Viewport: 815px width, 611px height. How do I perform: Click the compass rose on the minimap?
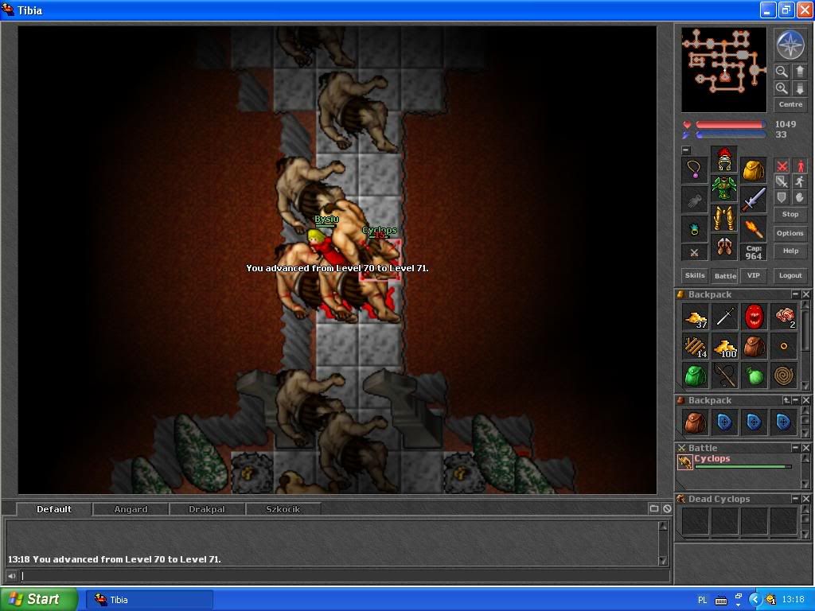790,45
